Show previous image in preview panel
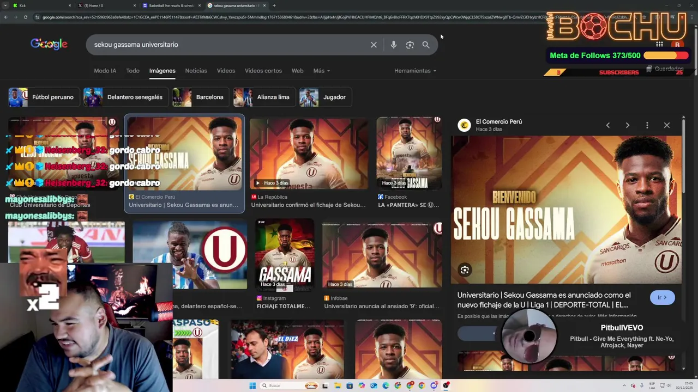This screenshot has height=392, width=698. click(608, 125)
